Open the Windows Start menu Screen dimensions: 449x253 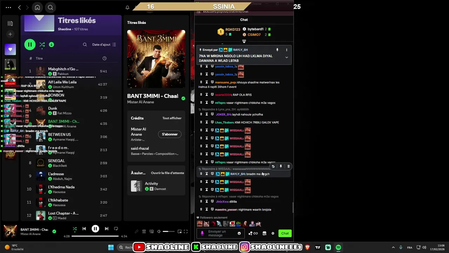[x=111, y=247]
